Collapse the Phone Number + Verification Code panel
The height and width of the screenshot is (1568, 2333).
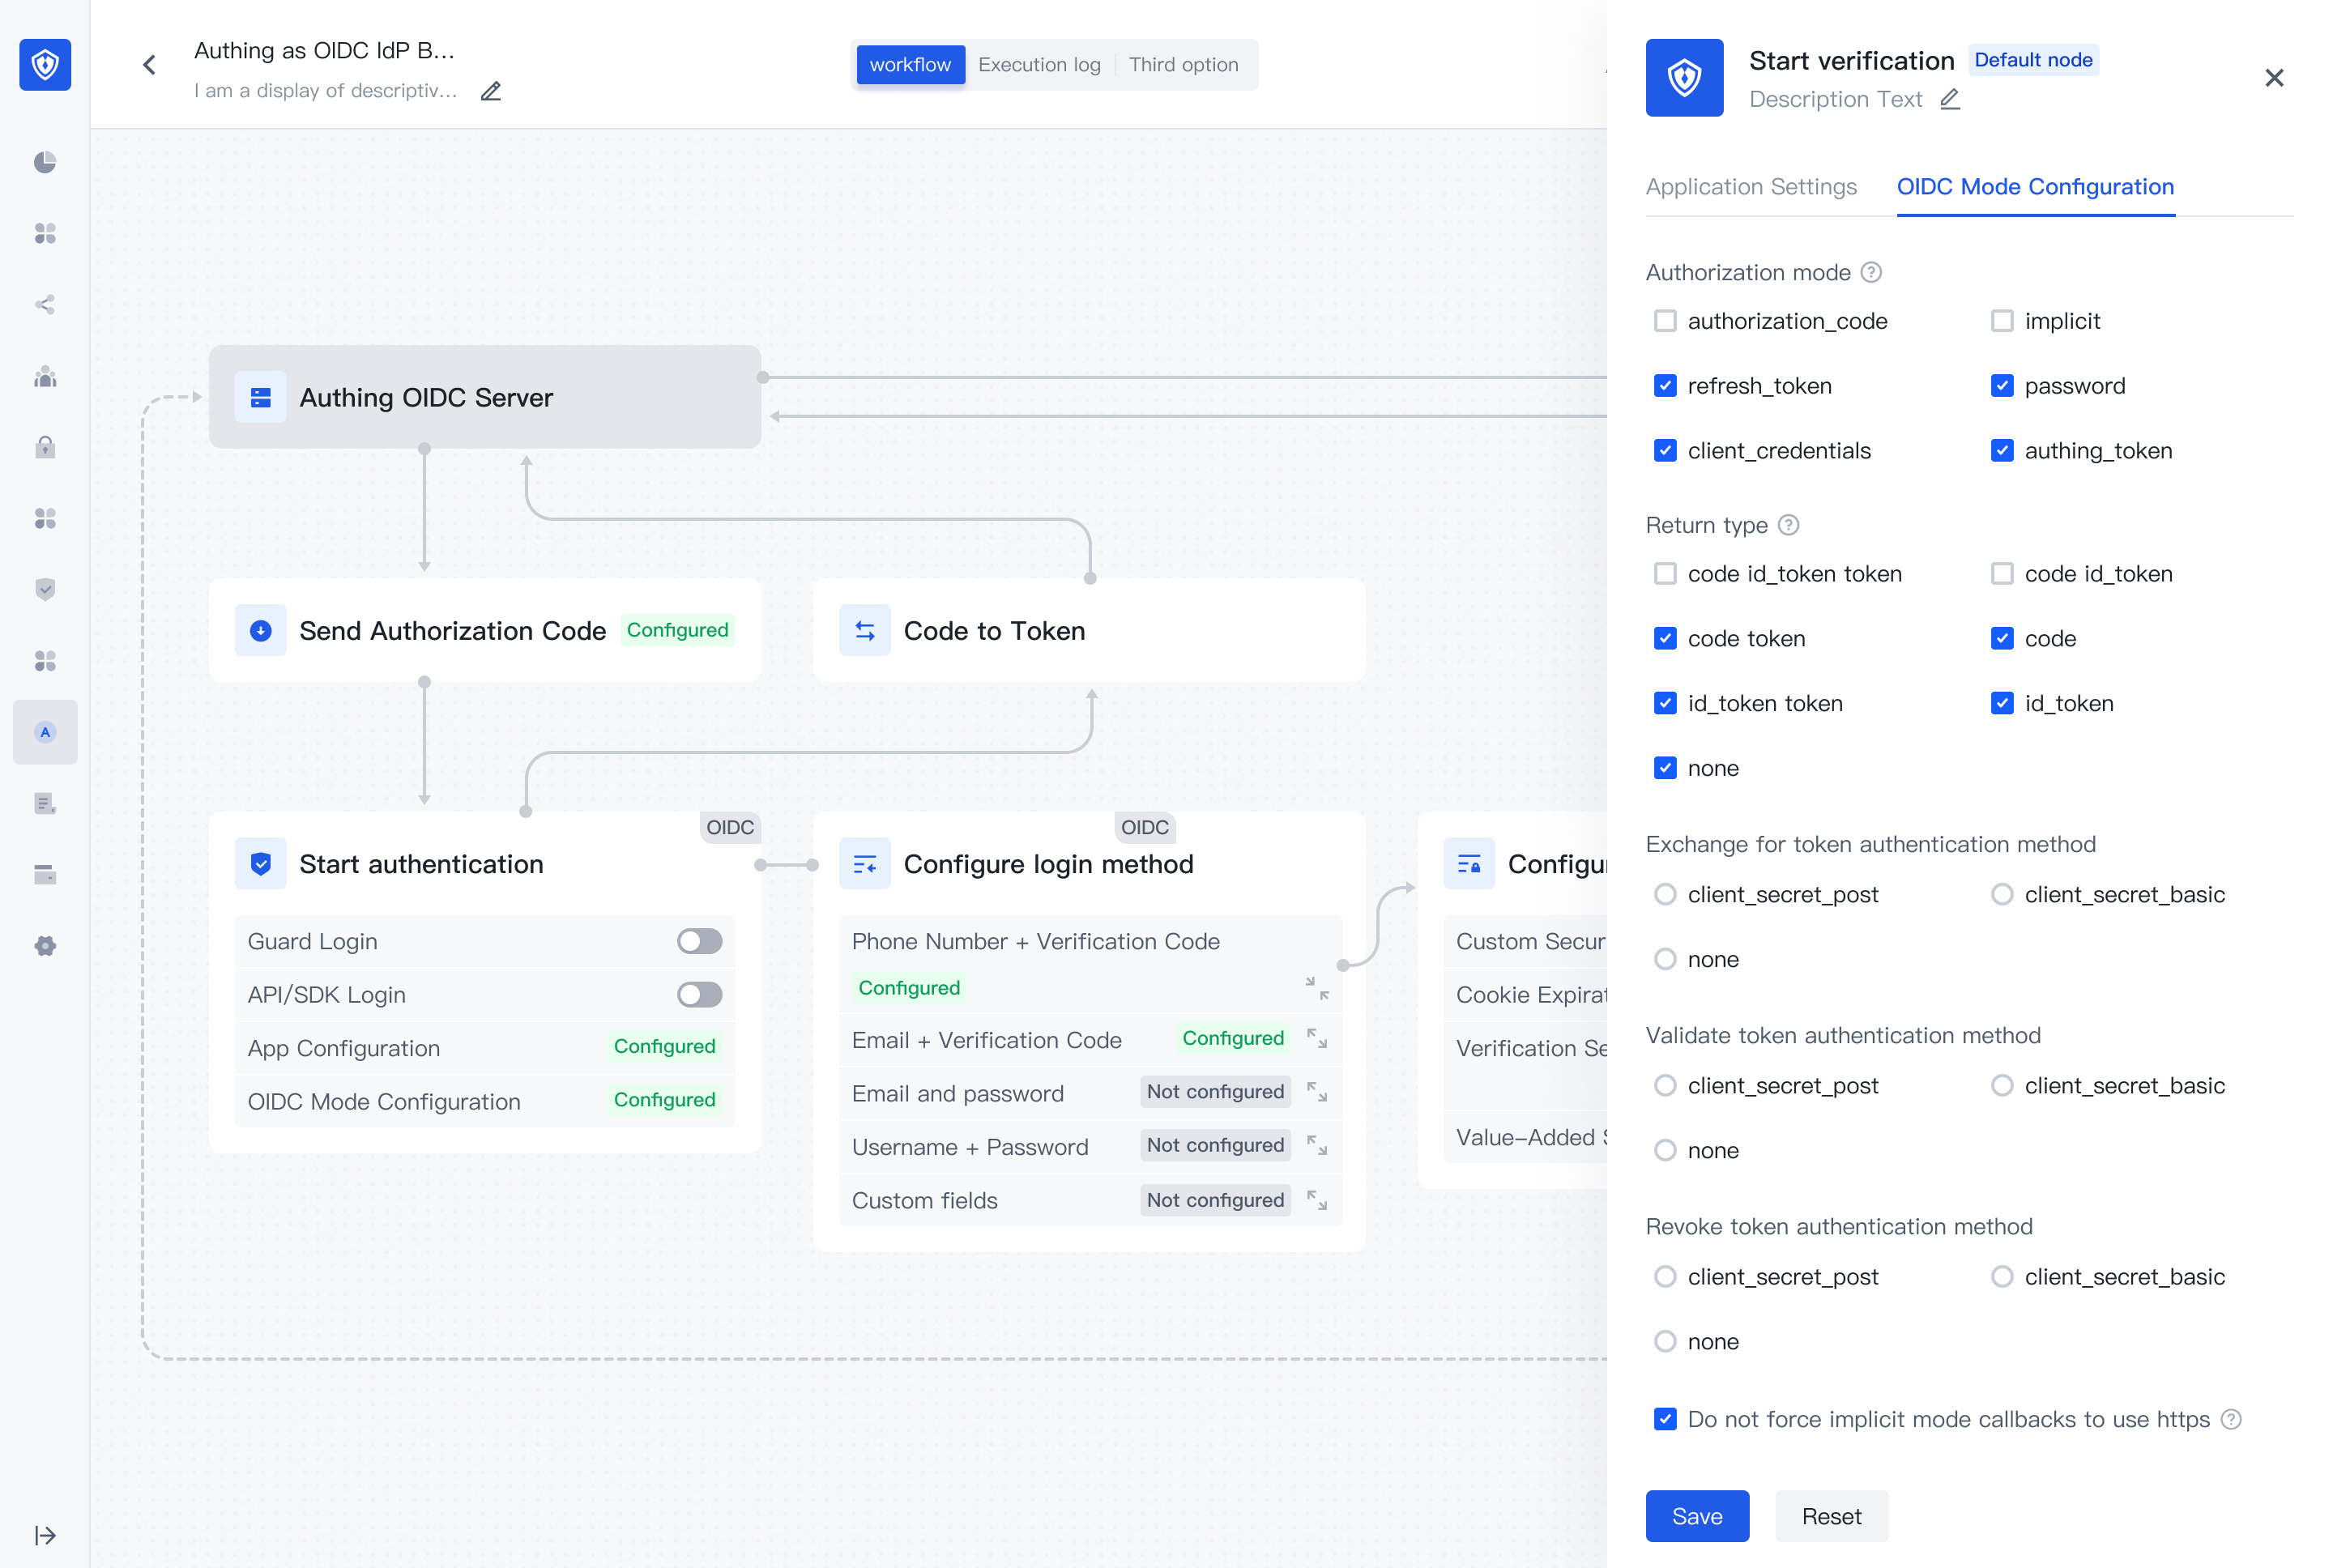click(1318, 988)
